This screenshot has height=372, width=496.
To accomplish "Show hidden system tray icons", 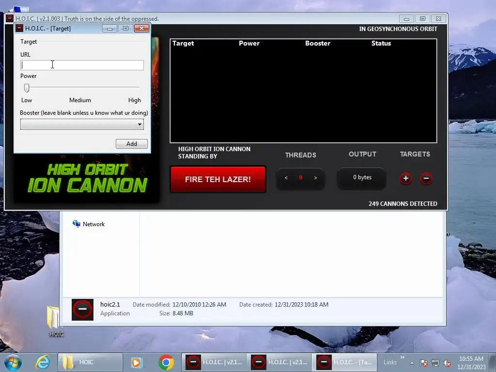I will coord(412,363).
